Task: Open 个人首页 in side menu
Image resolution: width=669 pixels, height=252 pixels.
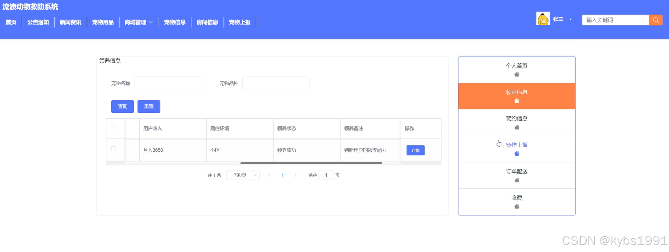Action: tap(517, 70)
